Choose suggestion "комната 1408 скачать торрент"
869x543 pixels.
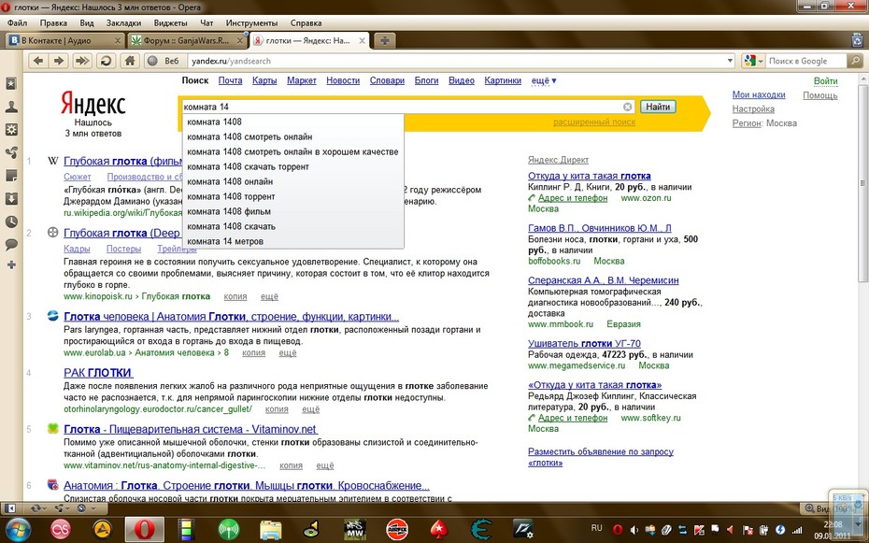(292, 166)
